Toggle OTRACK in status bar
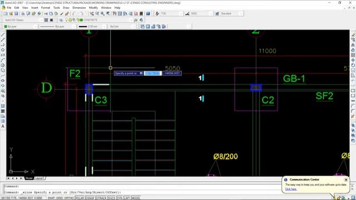This screenshot has height=200, width=356. point(101,198)
